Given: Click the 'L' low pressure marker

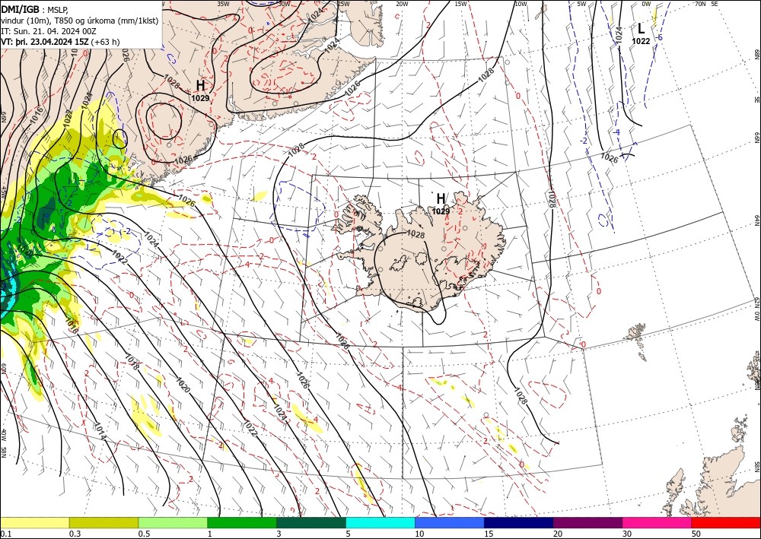Looking at the screenshot, I should pyautogui.click(x=641, y=29).
